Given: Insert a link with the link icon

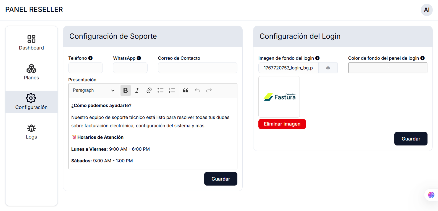Looking at the screenshot, I should 149,90.
